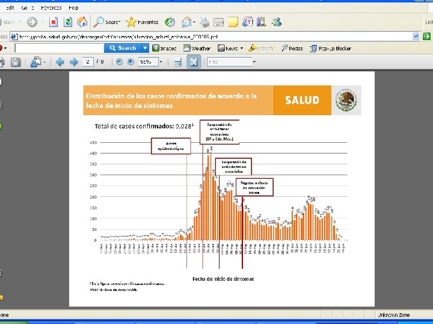
Task: Click the 'Fecha de inicio de síntomas' label
Action: click(x=223, y=279)
